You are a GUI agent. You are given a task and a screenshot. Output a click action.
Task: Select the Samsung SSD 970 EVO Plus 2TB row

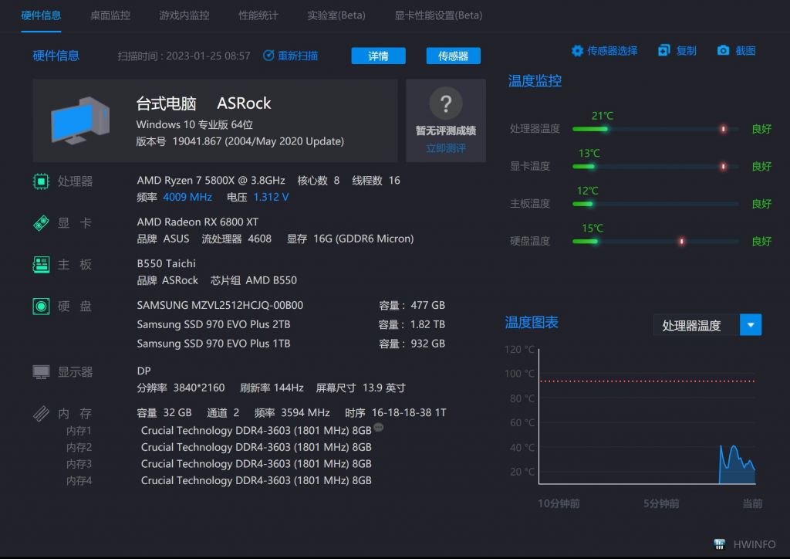click(291, 324)
